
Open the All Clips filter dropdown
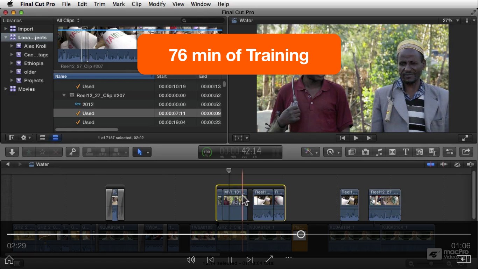68,20
